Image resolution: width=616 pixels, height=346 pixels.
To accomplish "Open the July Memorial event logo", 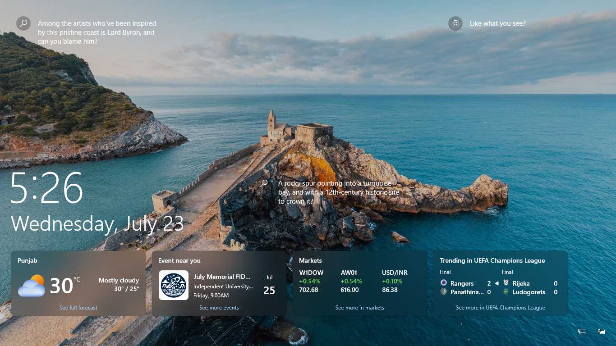I will 174,285.
